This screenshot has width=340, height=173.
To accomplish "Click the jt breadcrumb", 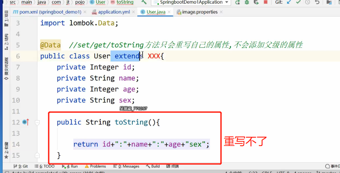I will (x=68, y=2).
